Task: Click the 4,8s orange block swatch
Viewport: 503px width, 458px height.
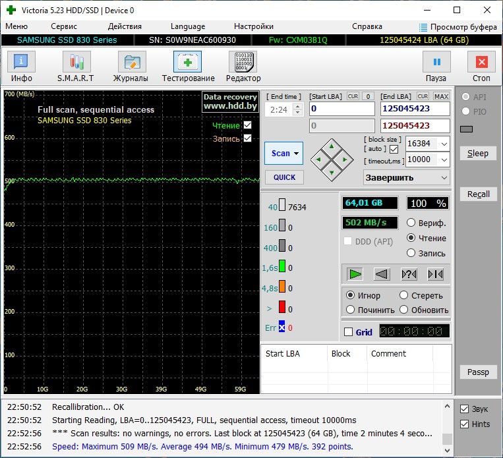Action: 282,286
